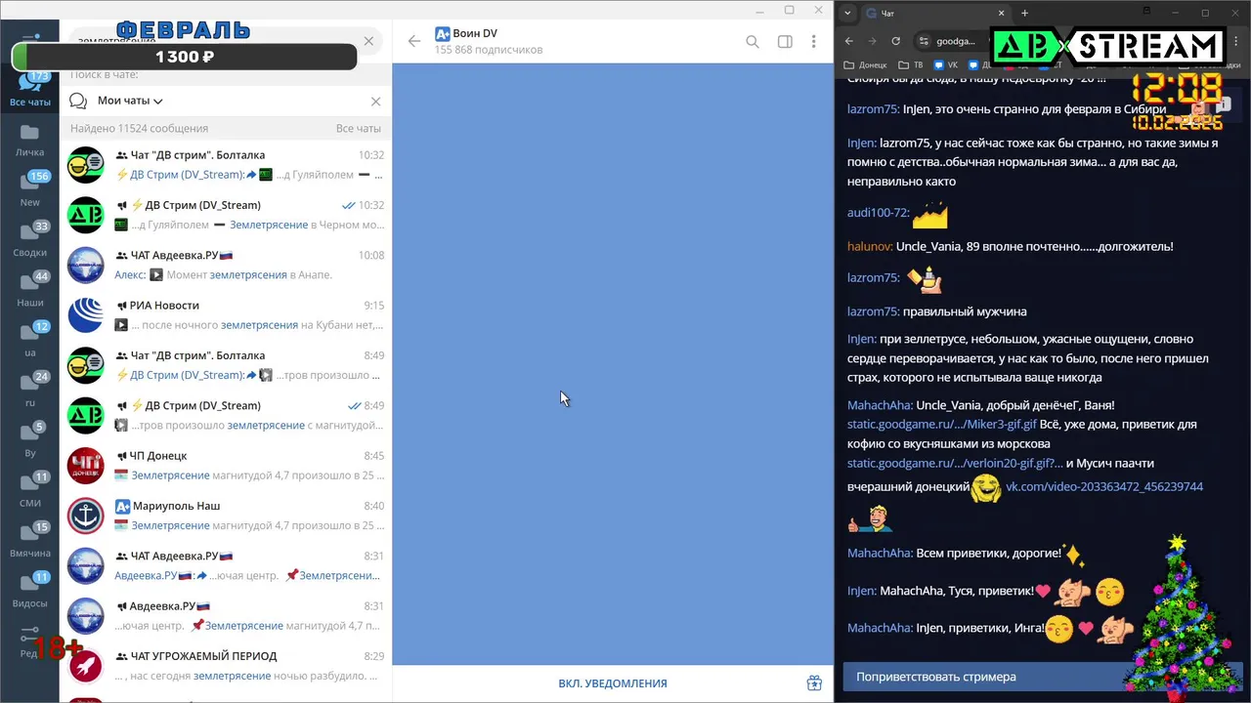The image size is (1251, 703).
Task: Go back using arrow in Воин DV header
Action: 414,41
